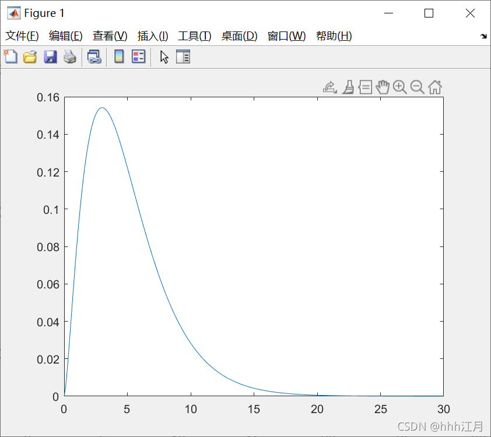Open a file with the folder icon
The height and width of the screenshot is (437, 491).
tap(30, 57)
